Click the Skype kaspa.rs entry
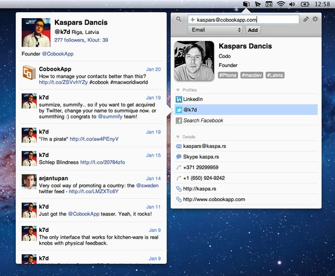 pos(246,156)
